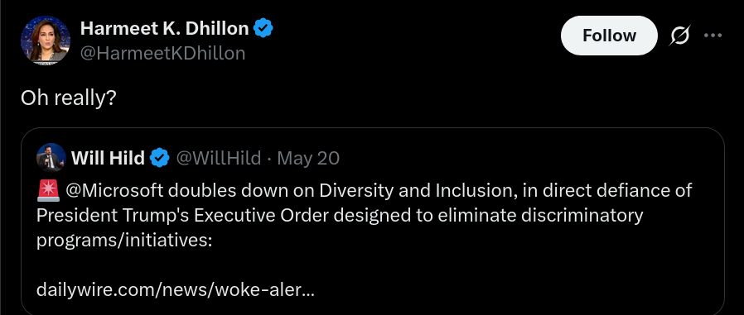Click the "programs/initiatives:" text in quoted post

pyautogui.click(x=123, y=240)
